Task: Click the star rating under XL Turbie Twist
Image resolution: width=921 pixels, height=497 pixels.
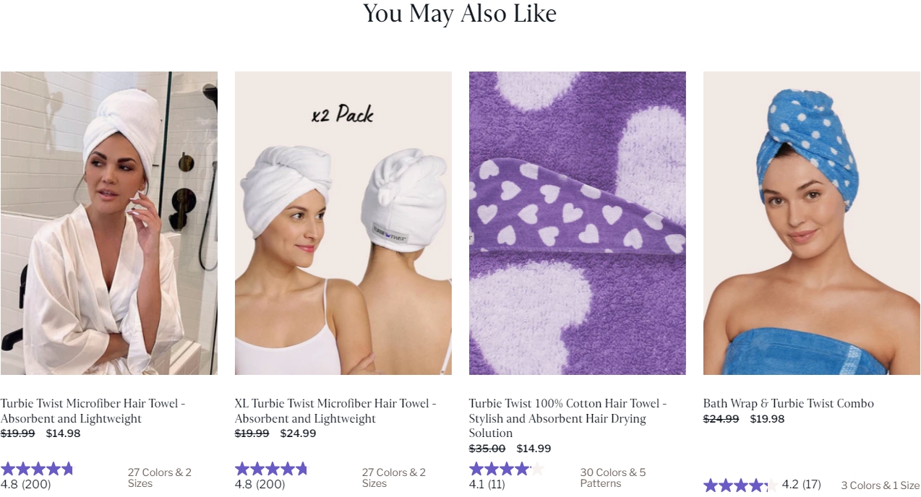Action: [x=271, y=469]
